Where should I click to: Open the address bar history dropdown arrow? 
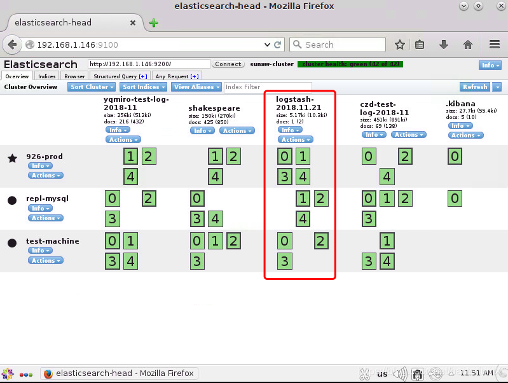267,45
